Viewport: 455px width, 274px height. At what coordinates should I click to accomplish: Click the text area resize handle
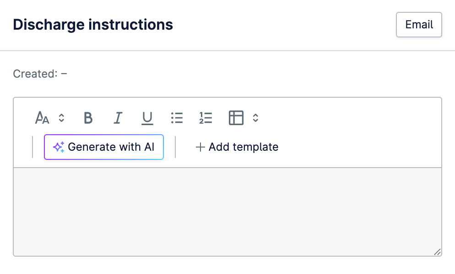(437, 252)
